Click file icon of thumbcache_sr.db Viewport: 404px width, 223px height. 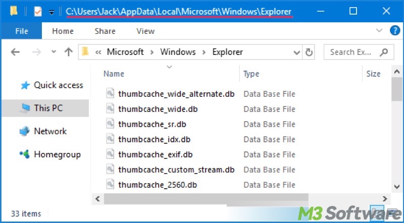pyautogui.click(x=110, y=124)
